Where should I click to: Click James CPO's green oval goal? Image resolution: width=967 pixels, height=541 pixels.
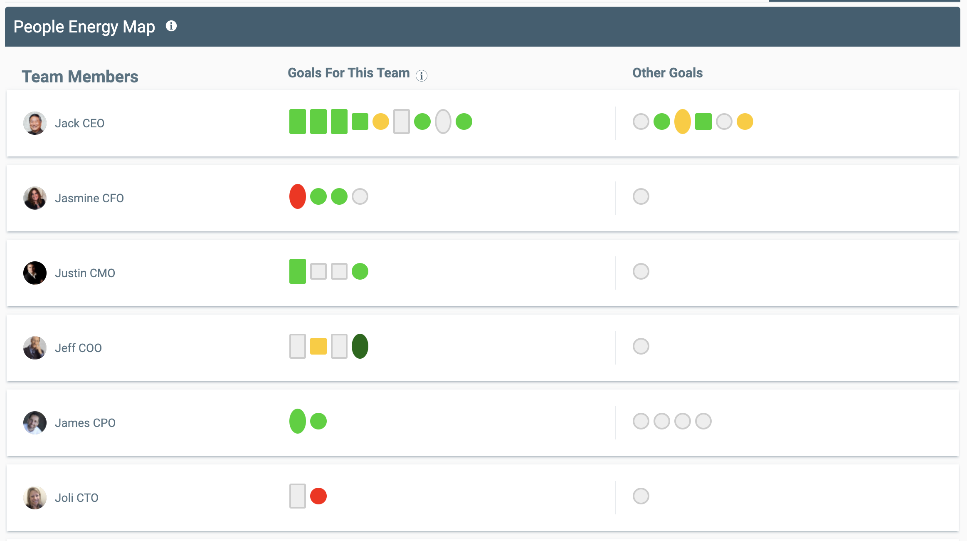coord(297,421)
